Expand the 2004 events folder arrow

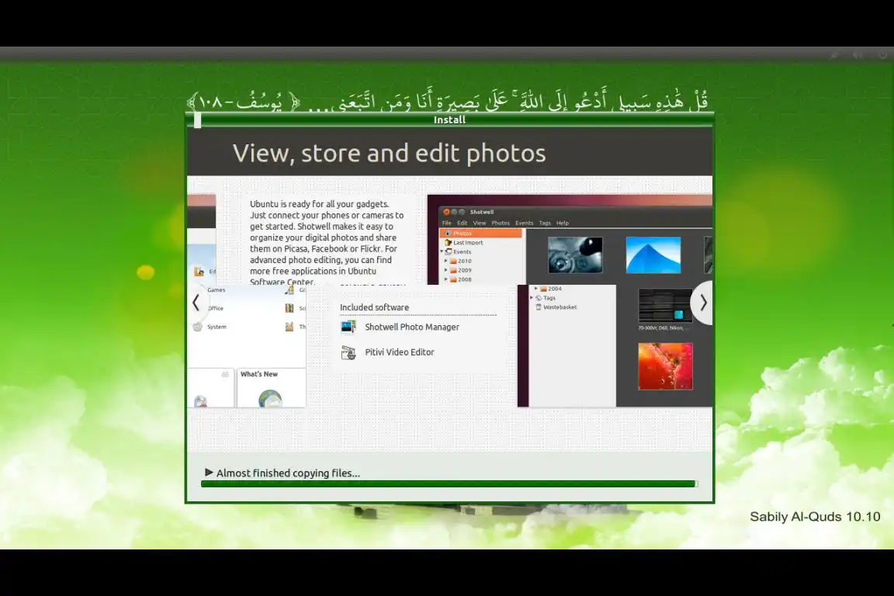tap(536, 289)
